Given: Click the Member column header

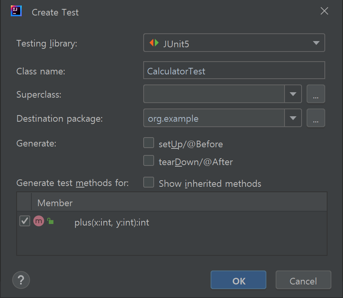Looking at the screenshot, I should point(55,203).
